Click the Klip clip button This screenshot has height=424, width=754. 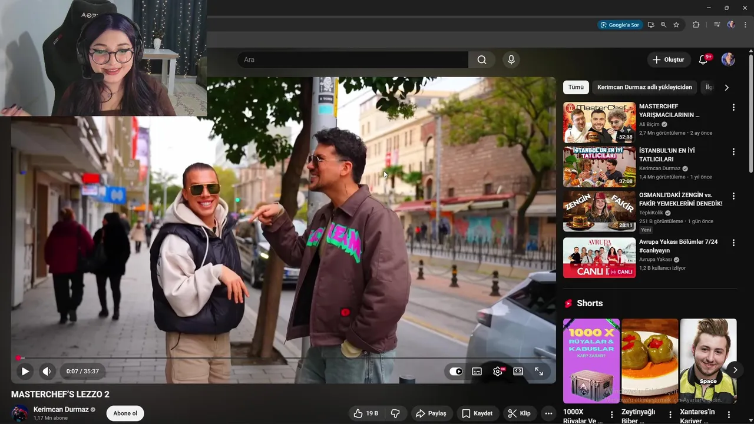519,413
